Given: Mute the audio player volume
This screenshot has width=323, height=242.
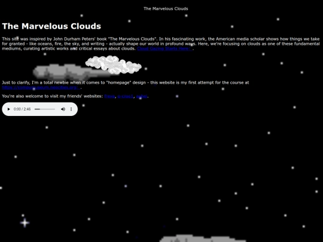Looking at the screenshot, I should coord(63,109).
